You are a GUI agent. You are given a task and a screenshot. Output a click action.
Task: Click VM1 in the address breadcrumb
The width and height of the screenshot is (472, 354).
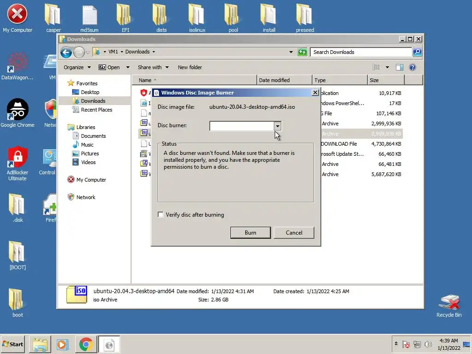point(113,52)
